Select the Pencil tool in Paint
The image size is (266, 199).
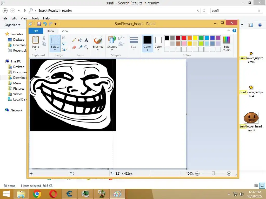point(74,40)
